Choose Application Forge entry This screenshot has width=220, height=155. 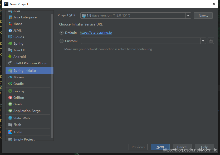pyautogui.click(x=28, y=111)
